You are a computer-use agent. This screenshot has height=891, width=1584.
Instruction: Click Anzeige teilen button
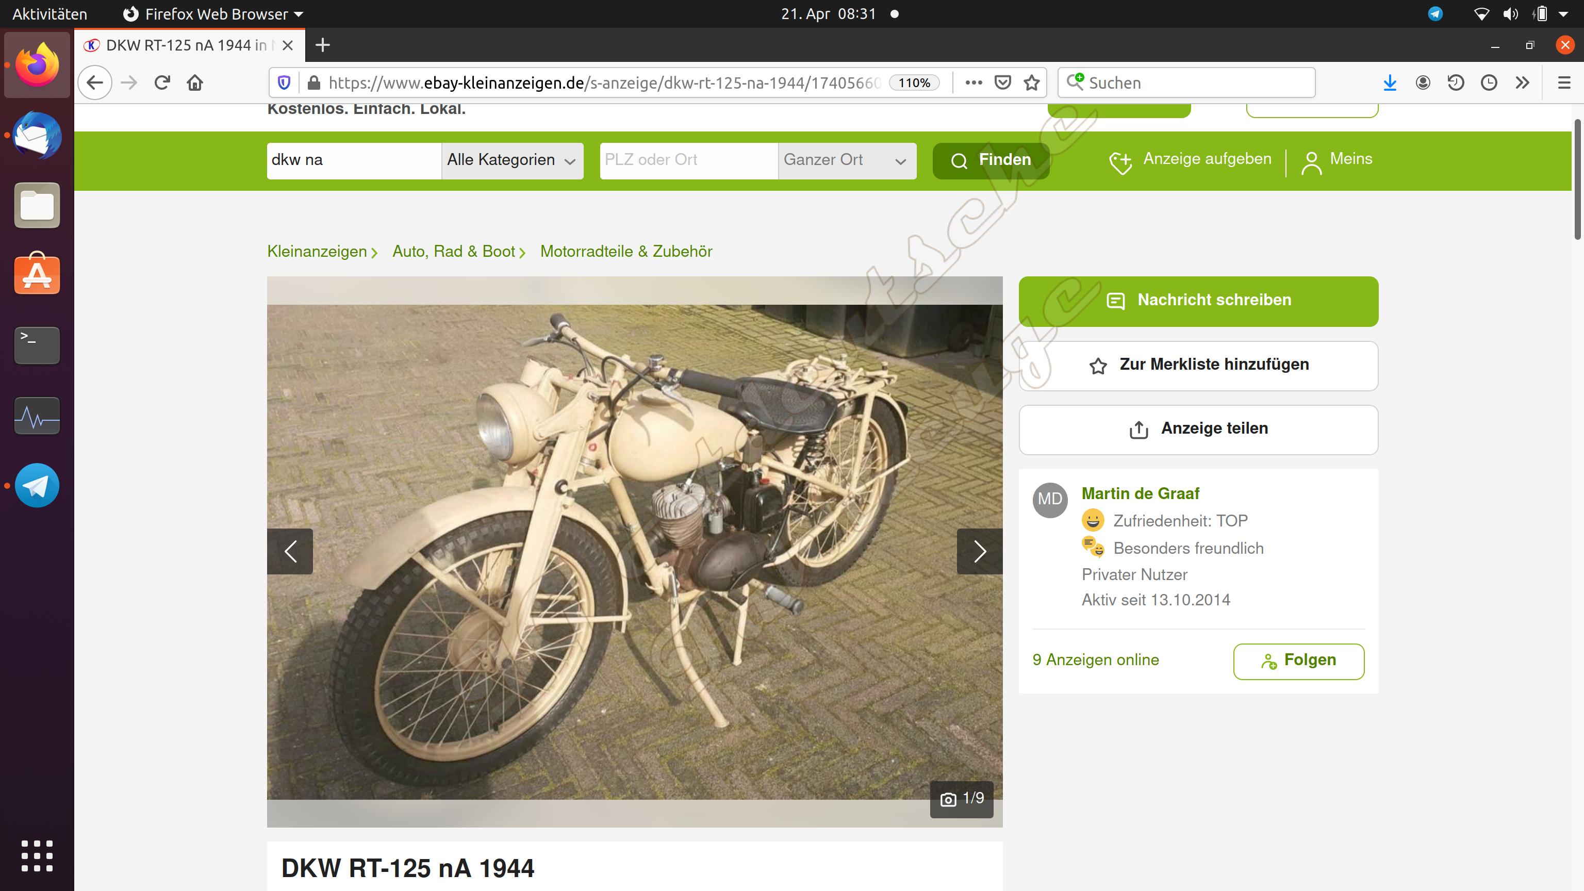tap(1198, 429)
